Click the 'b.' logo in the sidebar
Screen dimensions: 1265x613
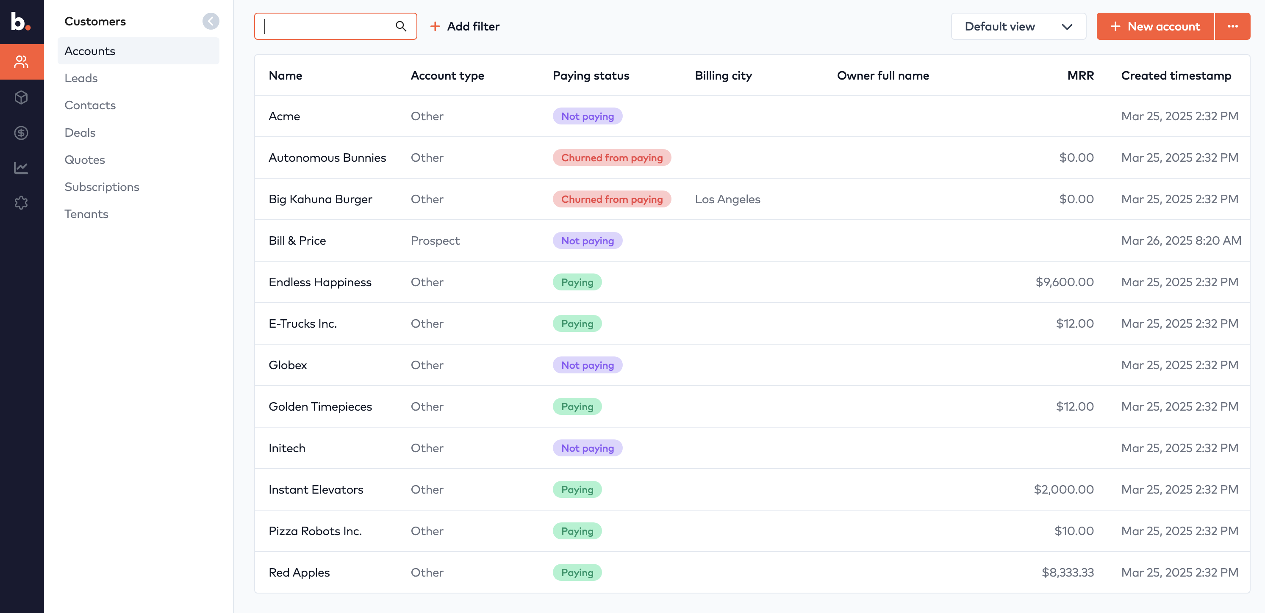21,21
